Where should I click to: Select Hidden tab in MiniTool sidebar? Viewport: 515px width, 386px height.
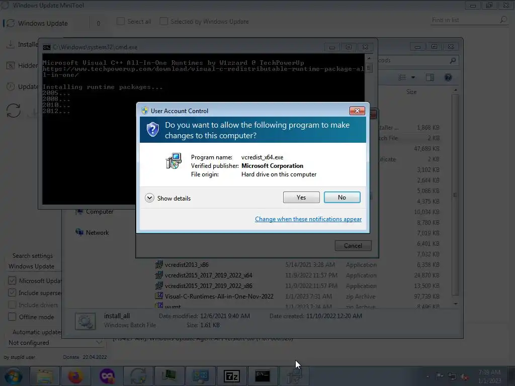click(x=22, y=66)
